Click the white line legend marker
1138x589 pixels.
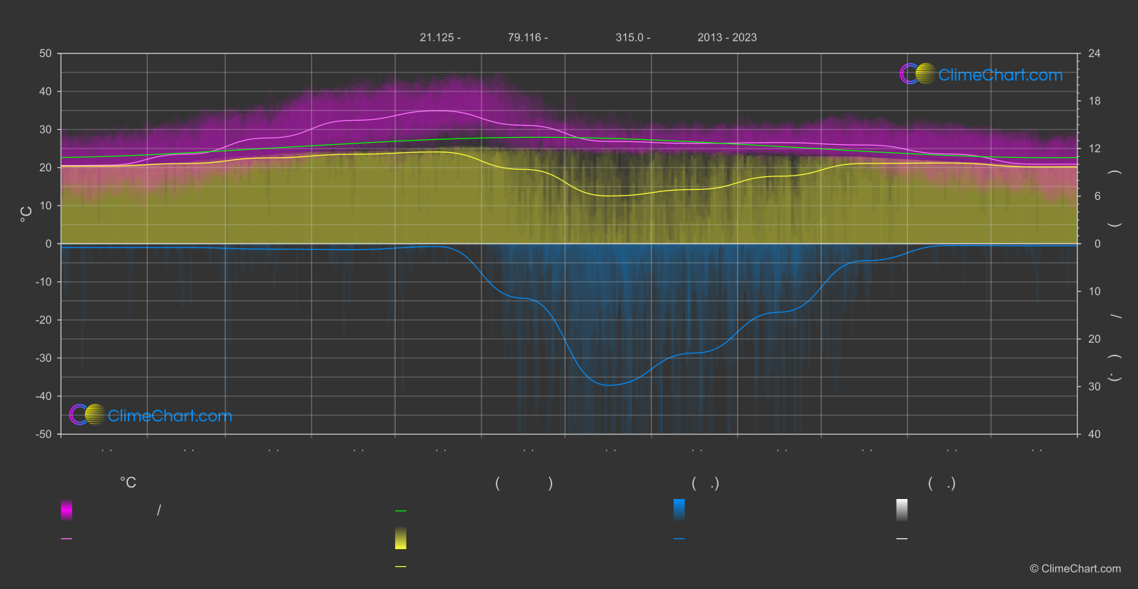(x=902, y=539)
